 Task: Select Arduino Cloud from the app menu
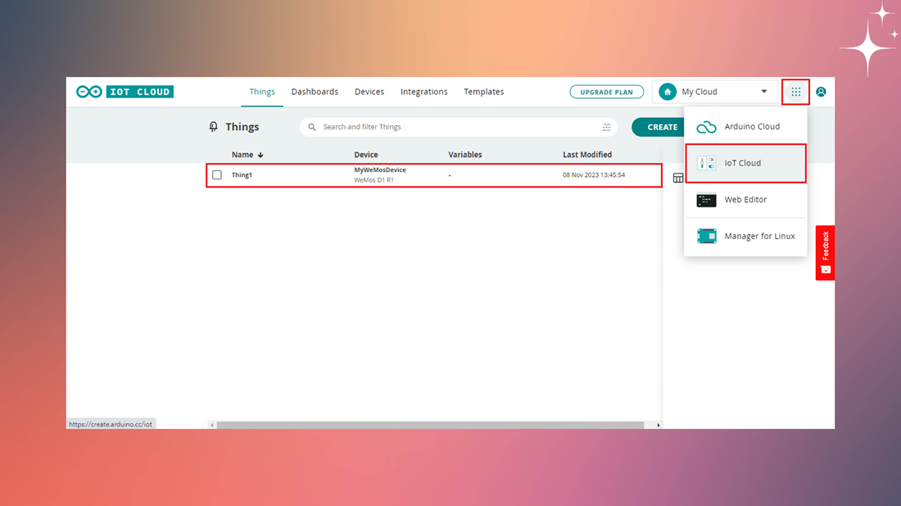pyautogui.click(x=746, y=126)
